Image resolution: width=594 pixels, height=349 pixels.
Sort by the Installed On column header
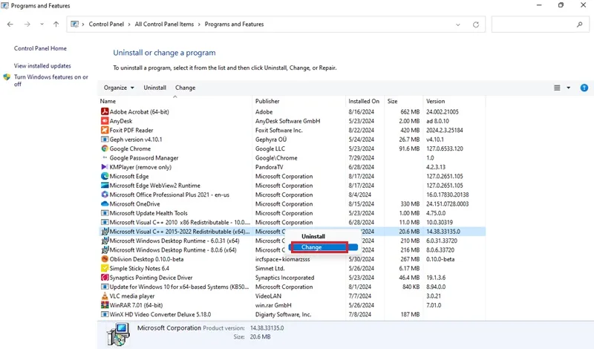coord(365,101)
